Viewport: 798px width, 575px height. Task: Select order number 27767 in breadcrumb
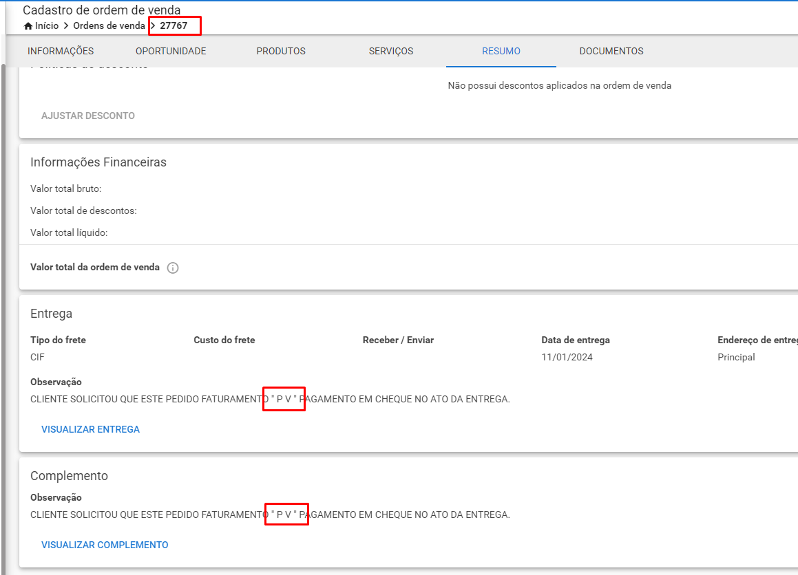click(x=174, y=25)
